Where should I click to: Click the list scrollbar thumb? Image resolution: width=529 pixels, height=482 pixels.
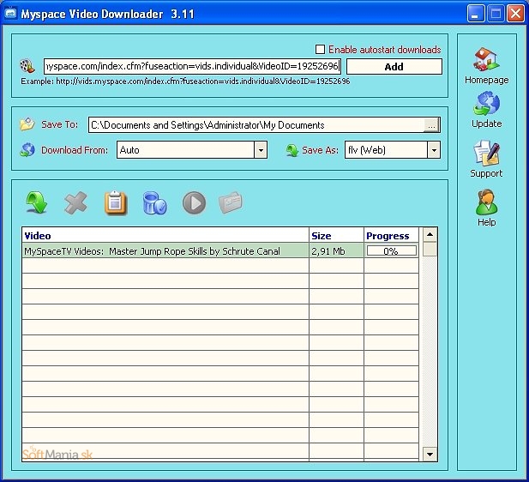pyautogui.click(x=430, y=250)
